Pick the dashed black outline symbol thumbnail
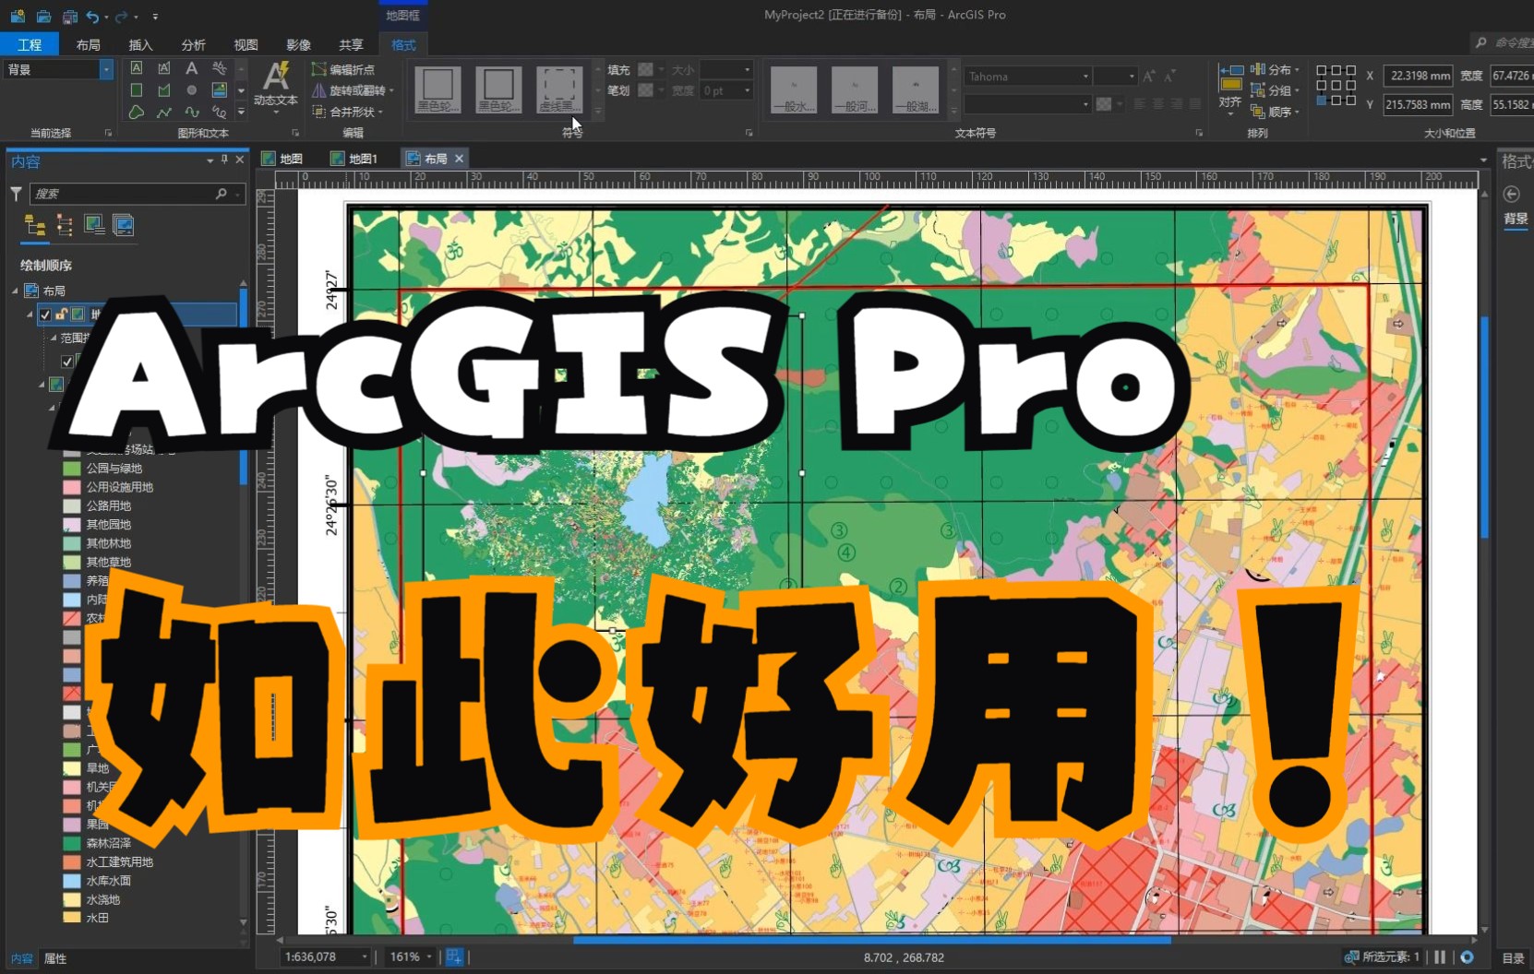Image resolution: width=1534 pixels, height=974 pixels. (x=559, y=90)
